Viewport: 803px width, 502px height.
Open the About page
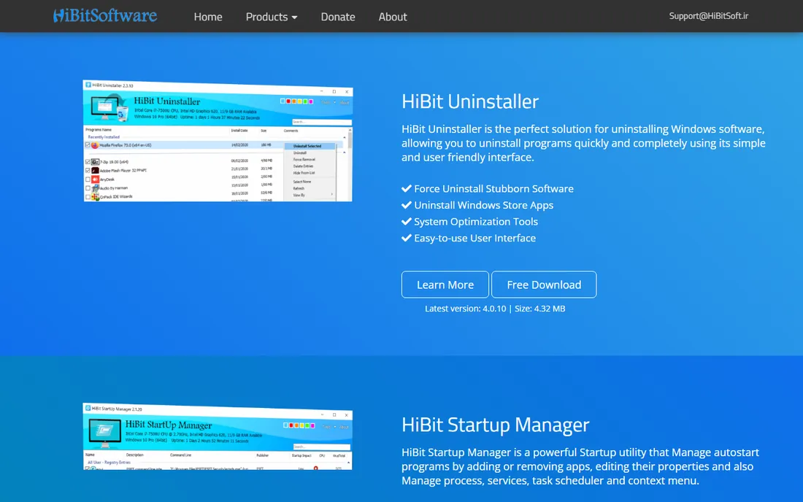[x=393, y=17]
